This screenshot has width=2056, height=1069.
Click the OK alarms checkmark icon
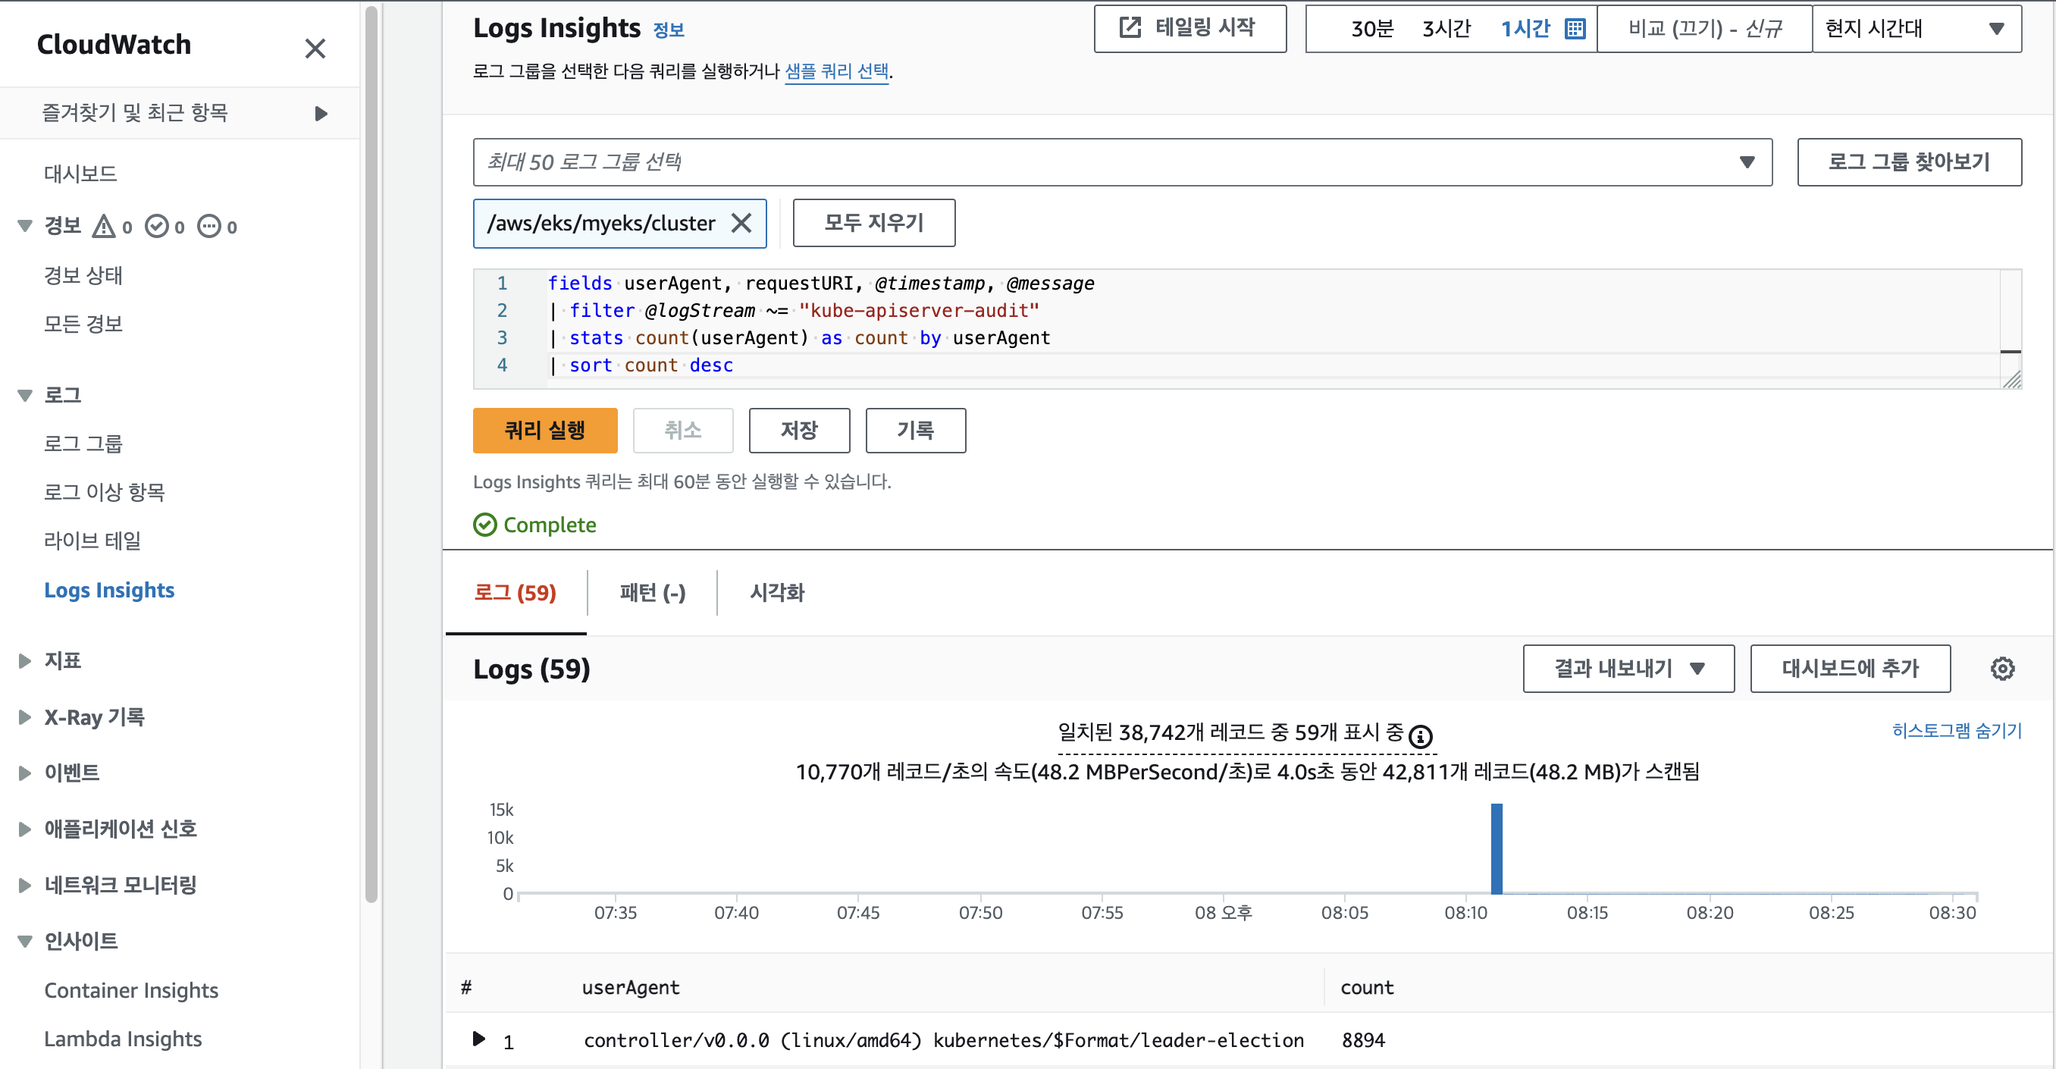coord(156,227)
